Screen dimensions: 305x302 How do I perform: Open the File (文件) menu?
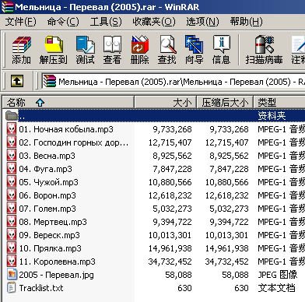(21, 22)
